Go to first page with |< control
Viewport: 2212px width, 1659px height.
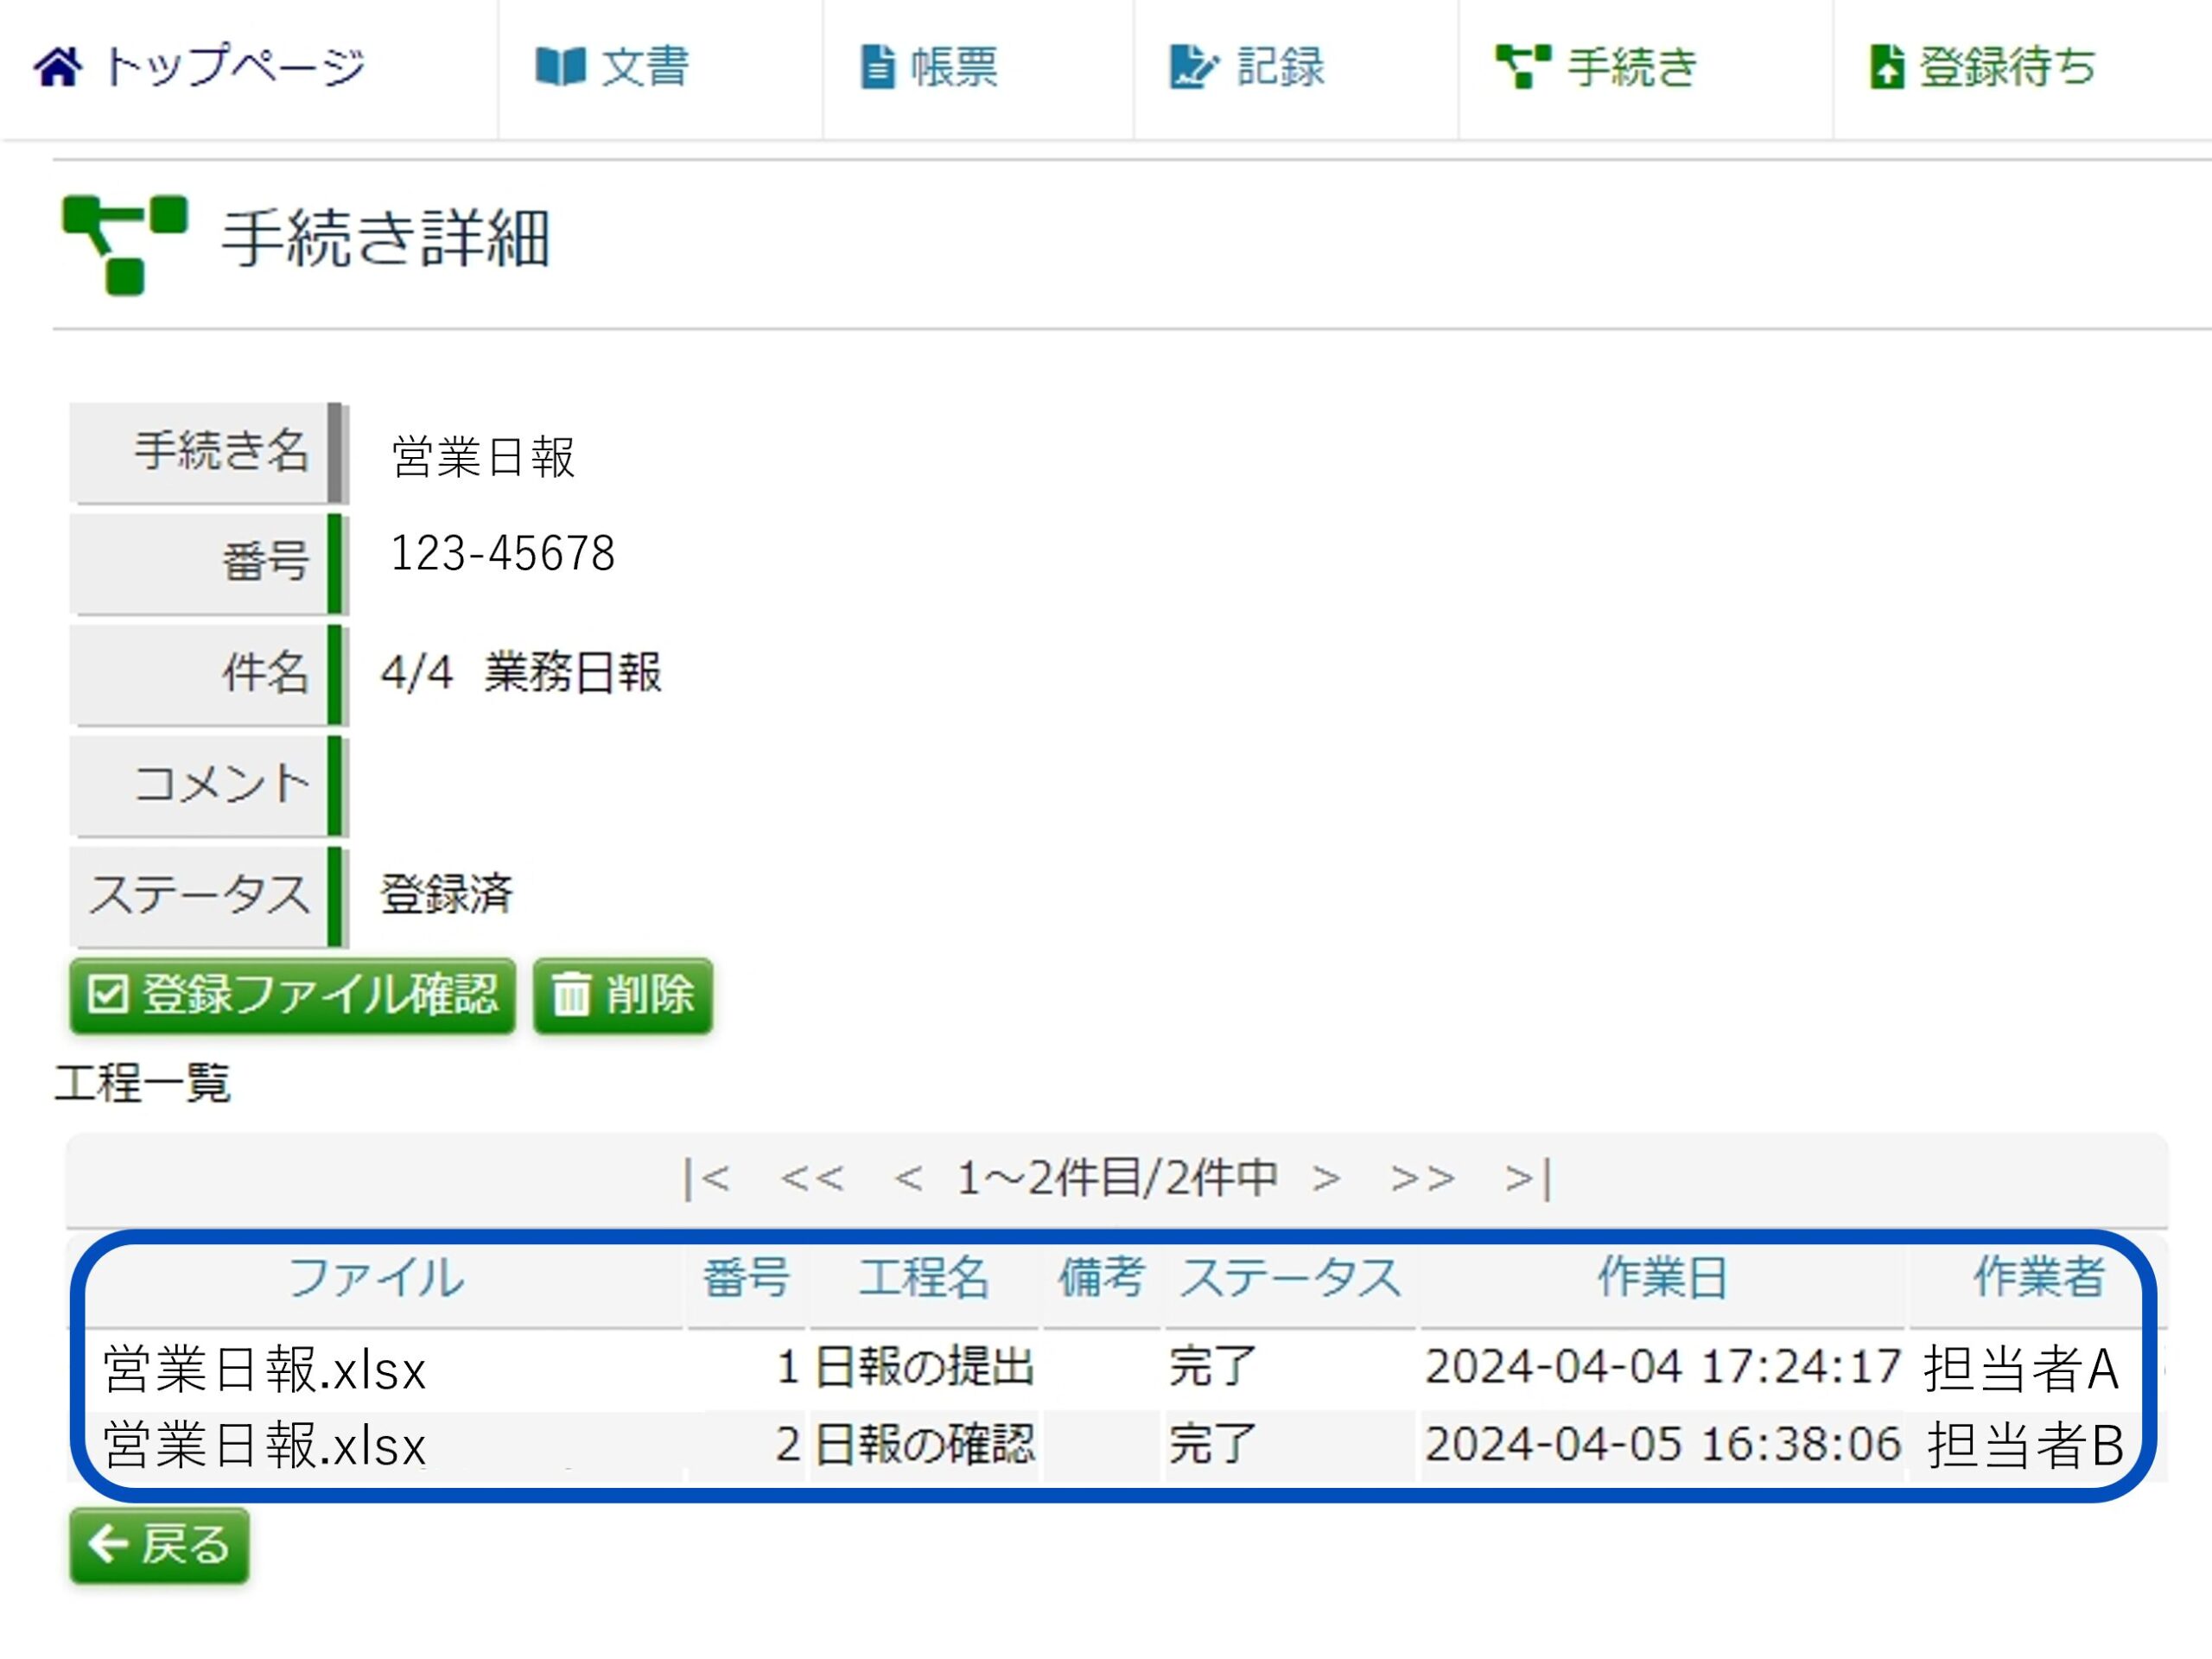(706, 1178)
